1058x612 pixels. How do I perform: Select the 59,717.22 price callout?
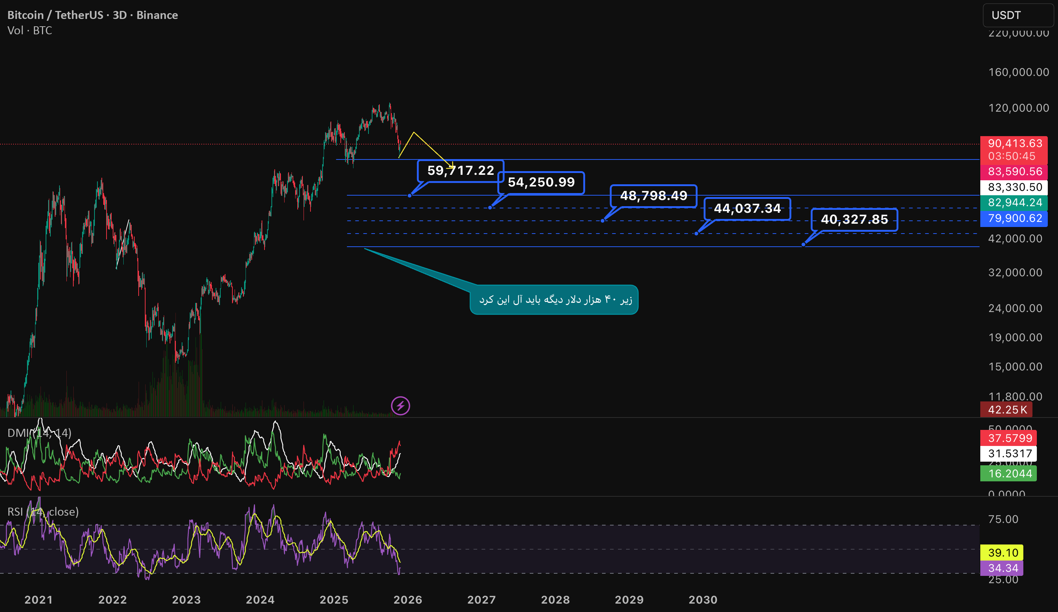coord(460,170)
